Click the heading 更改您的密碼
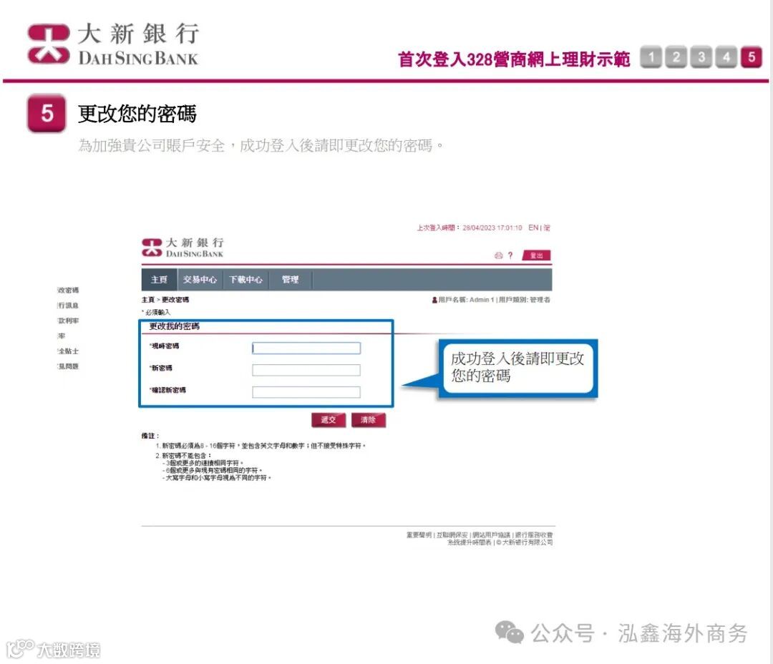This screenshot has width=773, height=664. [137, 114]
